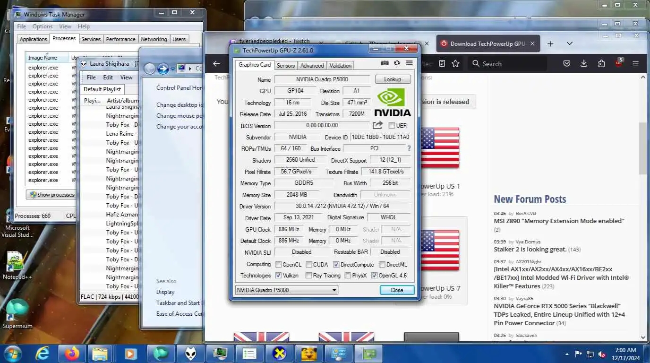Viewport: 650px width, 363px height.
Task: Open Supermium desktop shortcut
Action: point(17,314)
